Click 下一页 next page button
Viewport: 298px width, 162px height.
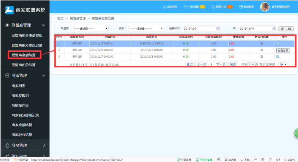(x=221, y=64)
